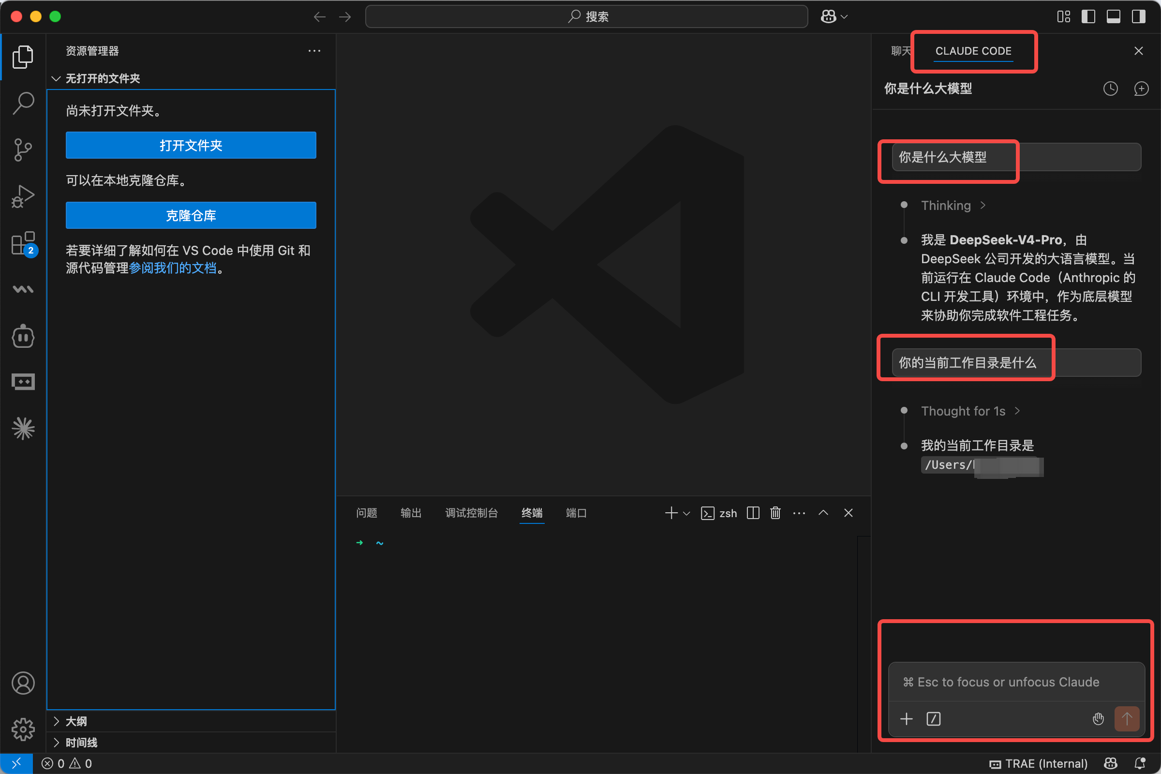Open notifications bell in status bar

tap(1140, 764)
